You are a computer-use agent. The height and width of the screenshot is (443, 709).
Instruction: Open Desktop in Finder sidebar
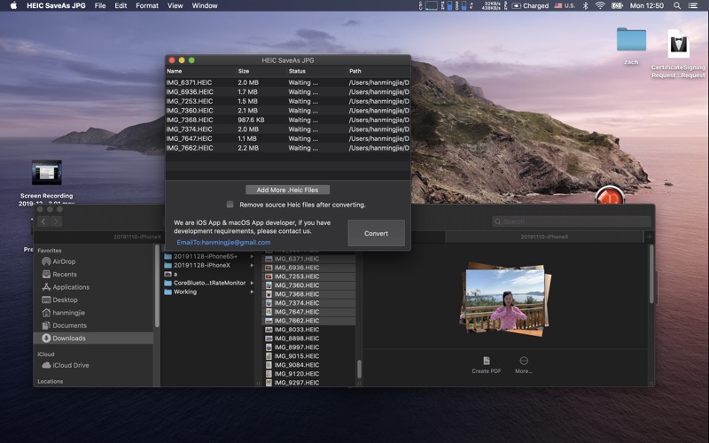59,299
